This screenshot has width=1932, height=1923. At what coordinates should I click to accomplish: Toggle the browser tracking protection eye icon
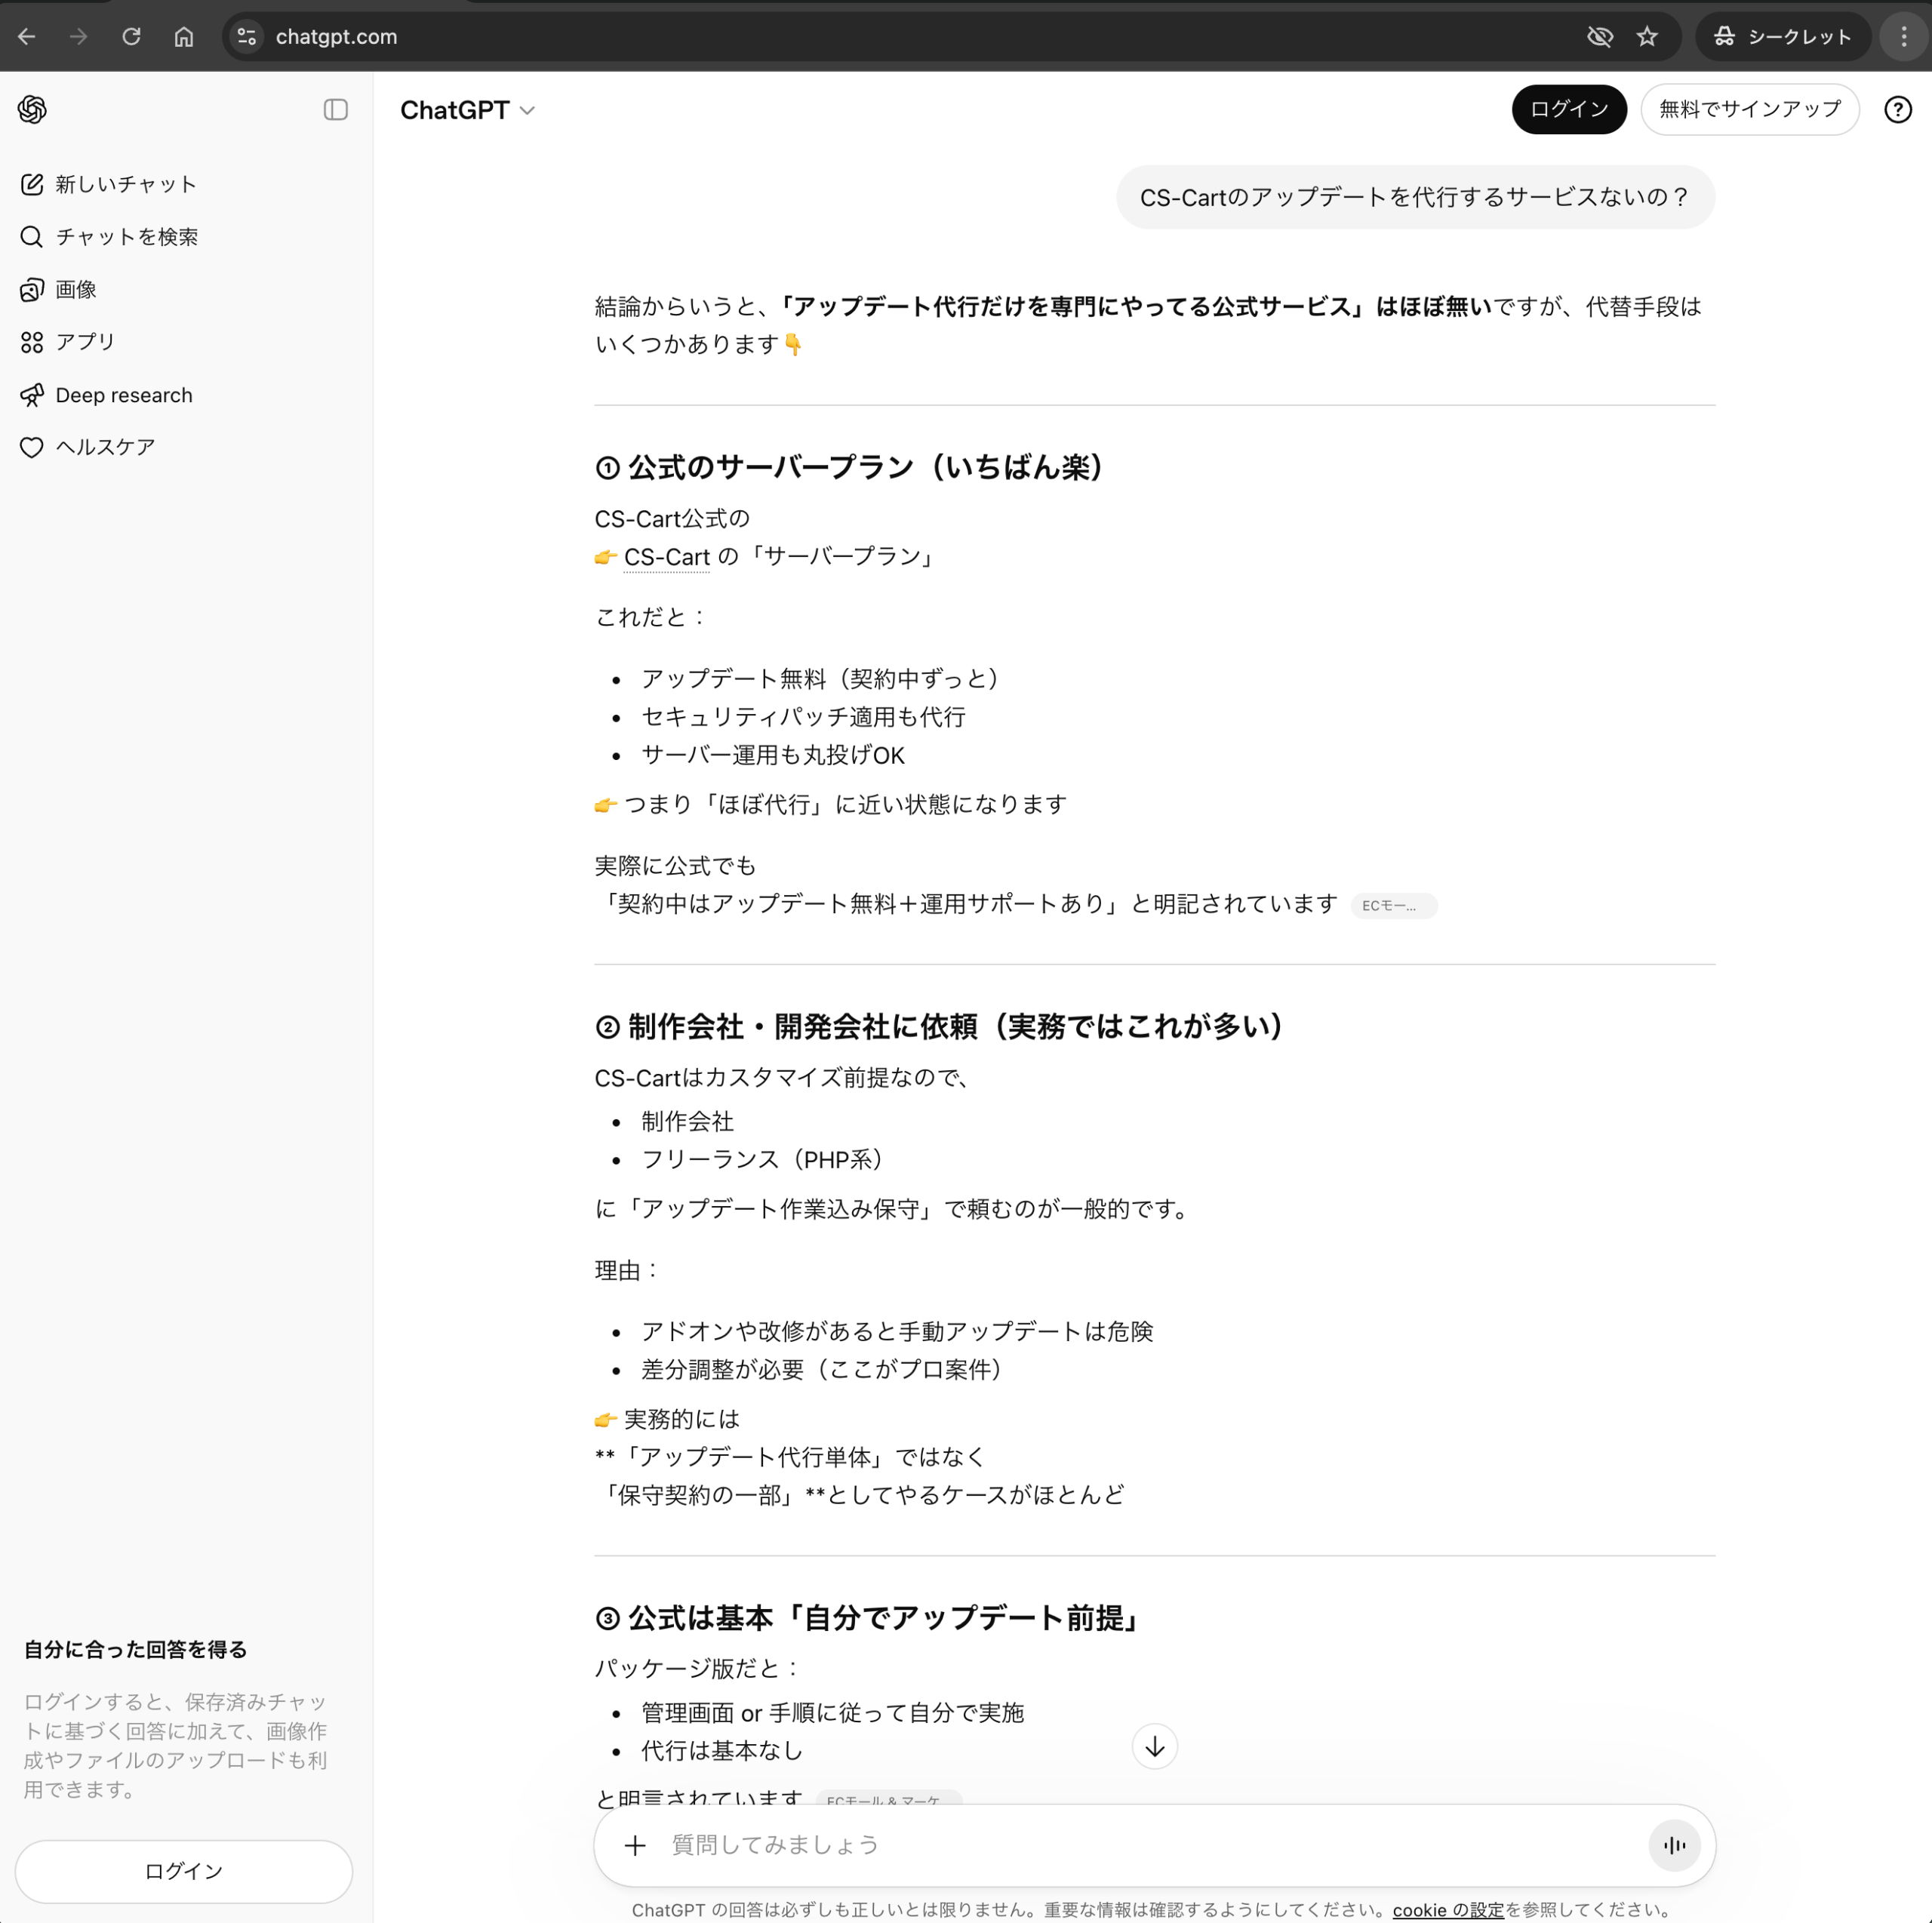(1599, 37)
